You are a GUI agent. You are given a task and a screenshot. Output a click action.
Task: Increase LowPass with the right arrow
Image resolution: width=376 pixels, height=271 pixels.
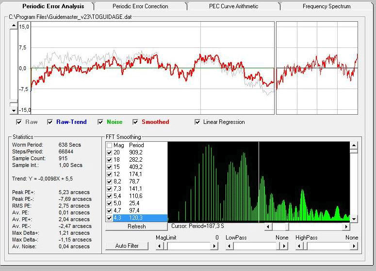click(284, 246)
